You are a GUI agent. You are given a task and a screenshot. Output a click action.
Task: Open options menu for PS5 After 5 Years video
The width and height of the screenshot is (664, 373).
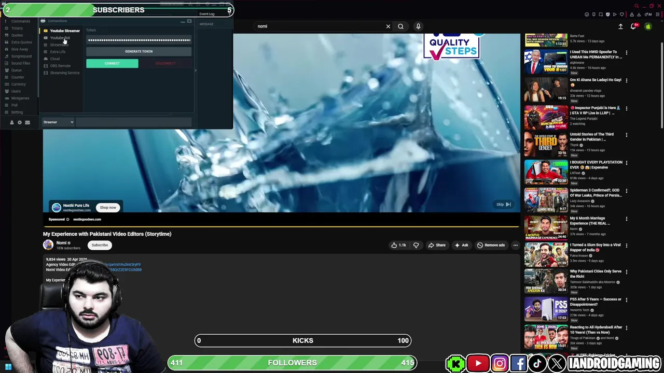tap(626, 300)
